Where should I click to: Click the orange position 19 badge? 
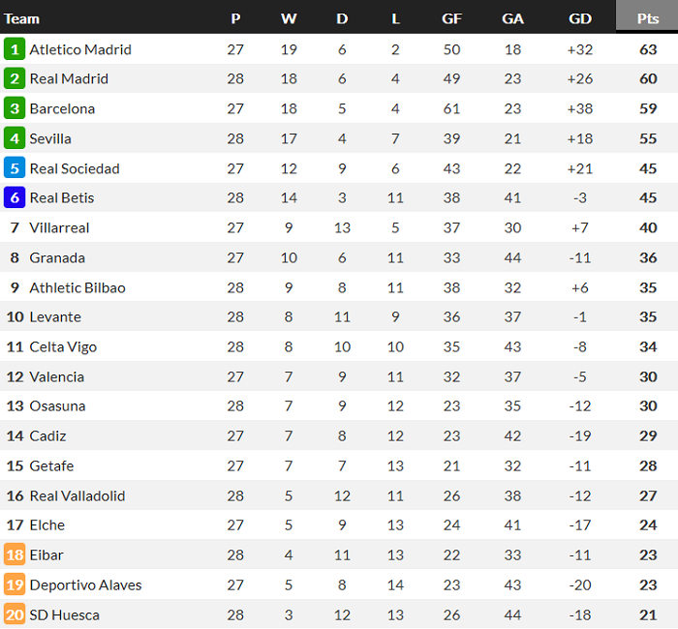tap(15, 584)
